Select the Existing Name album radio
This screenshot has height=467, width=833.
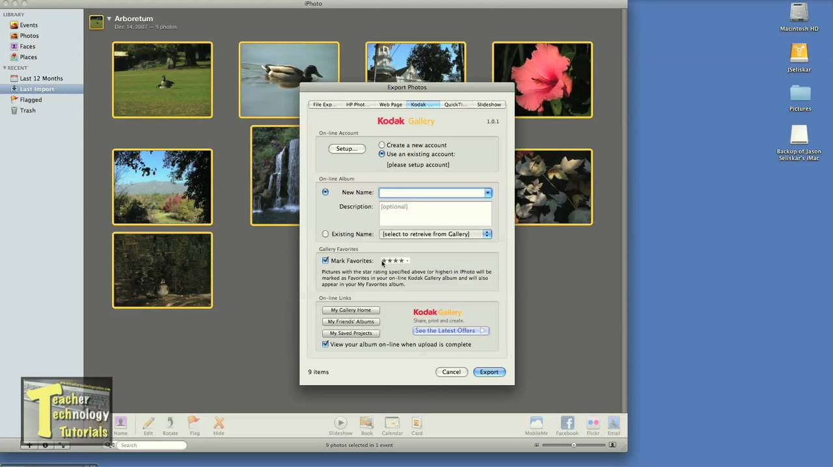[x=325, y=233]
